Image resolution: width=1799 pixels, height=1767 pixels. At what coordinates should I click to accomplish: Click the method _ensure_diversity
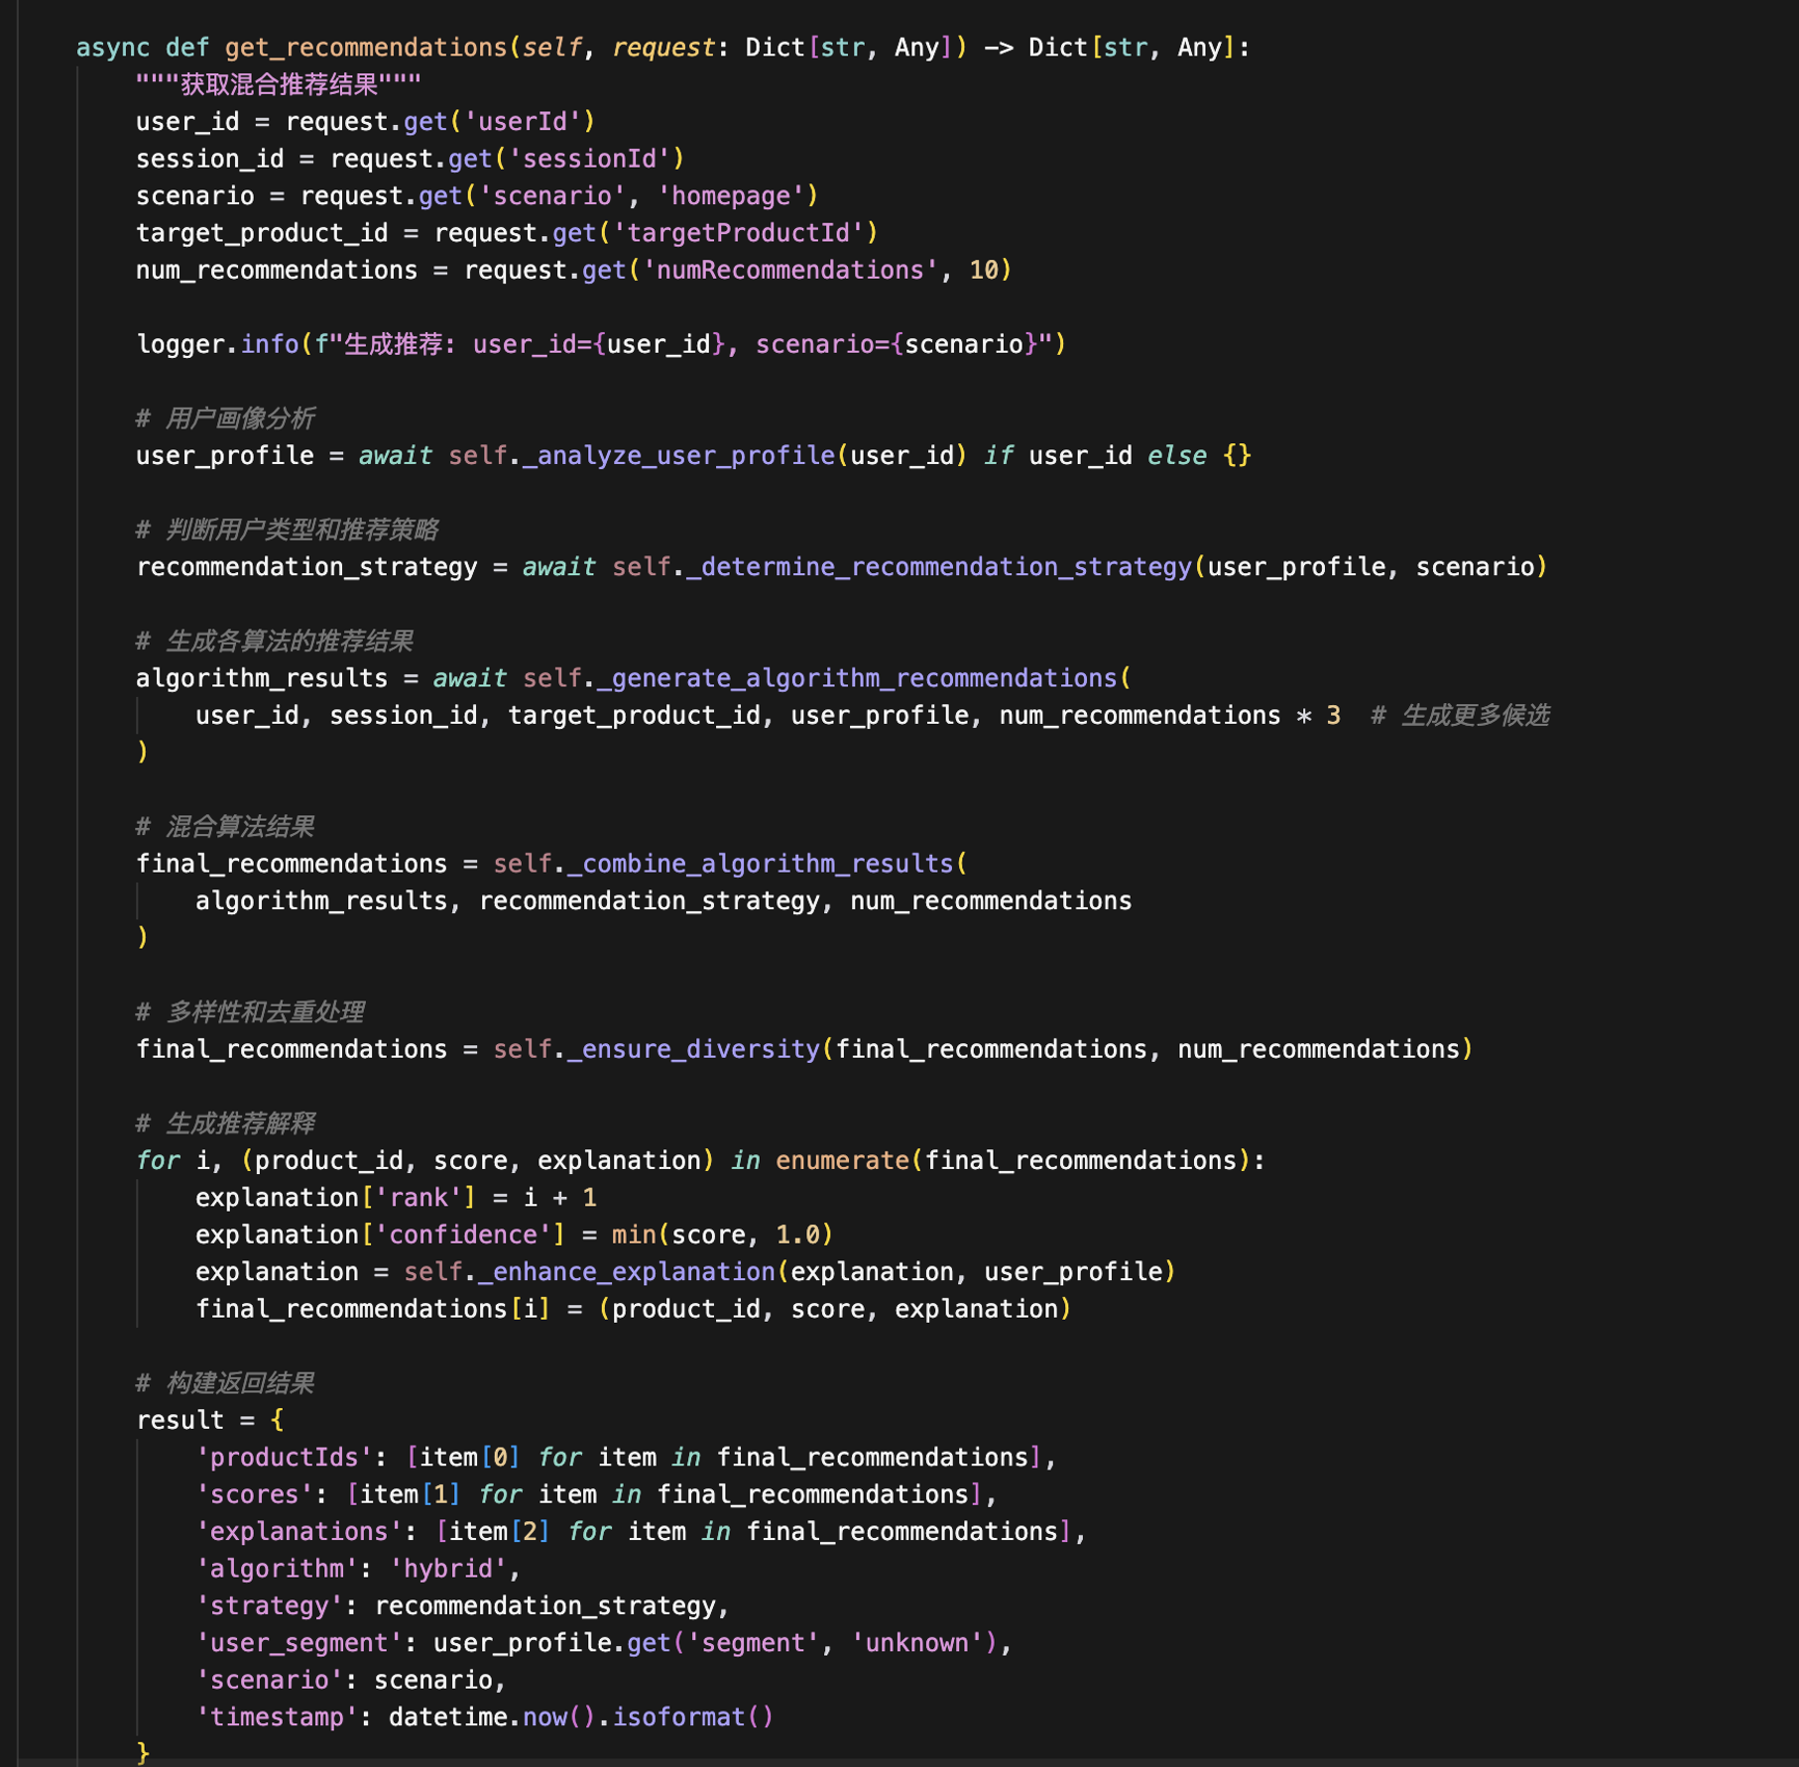693,1049
